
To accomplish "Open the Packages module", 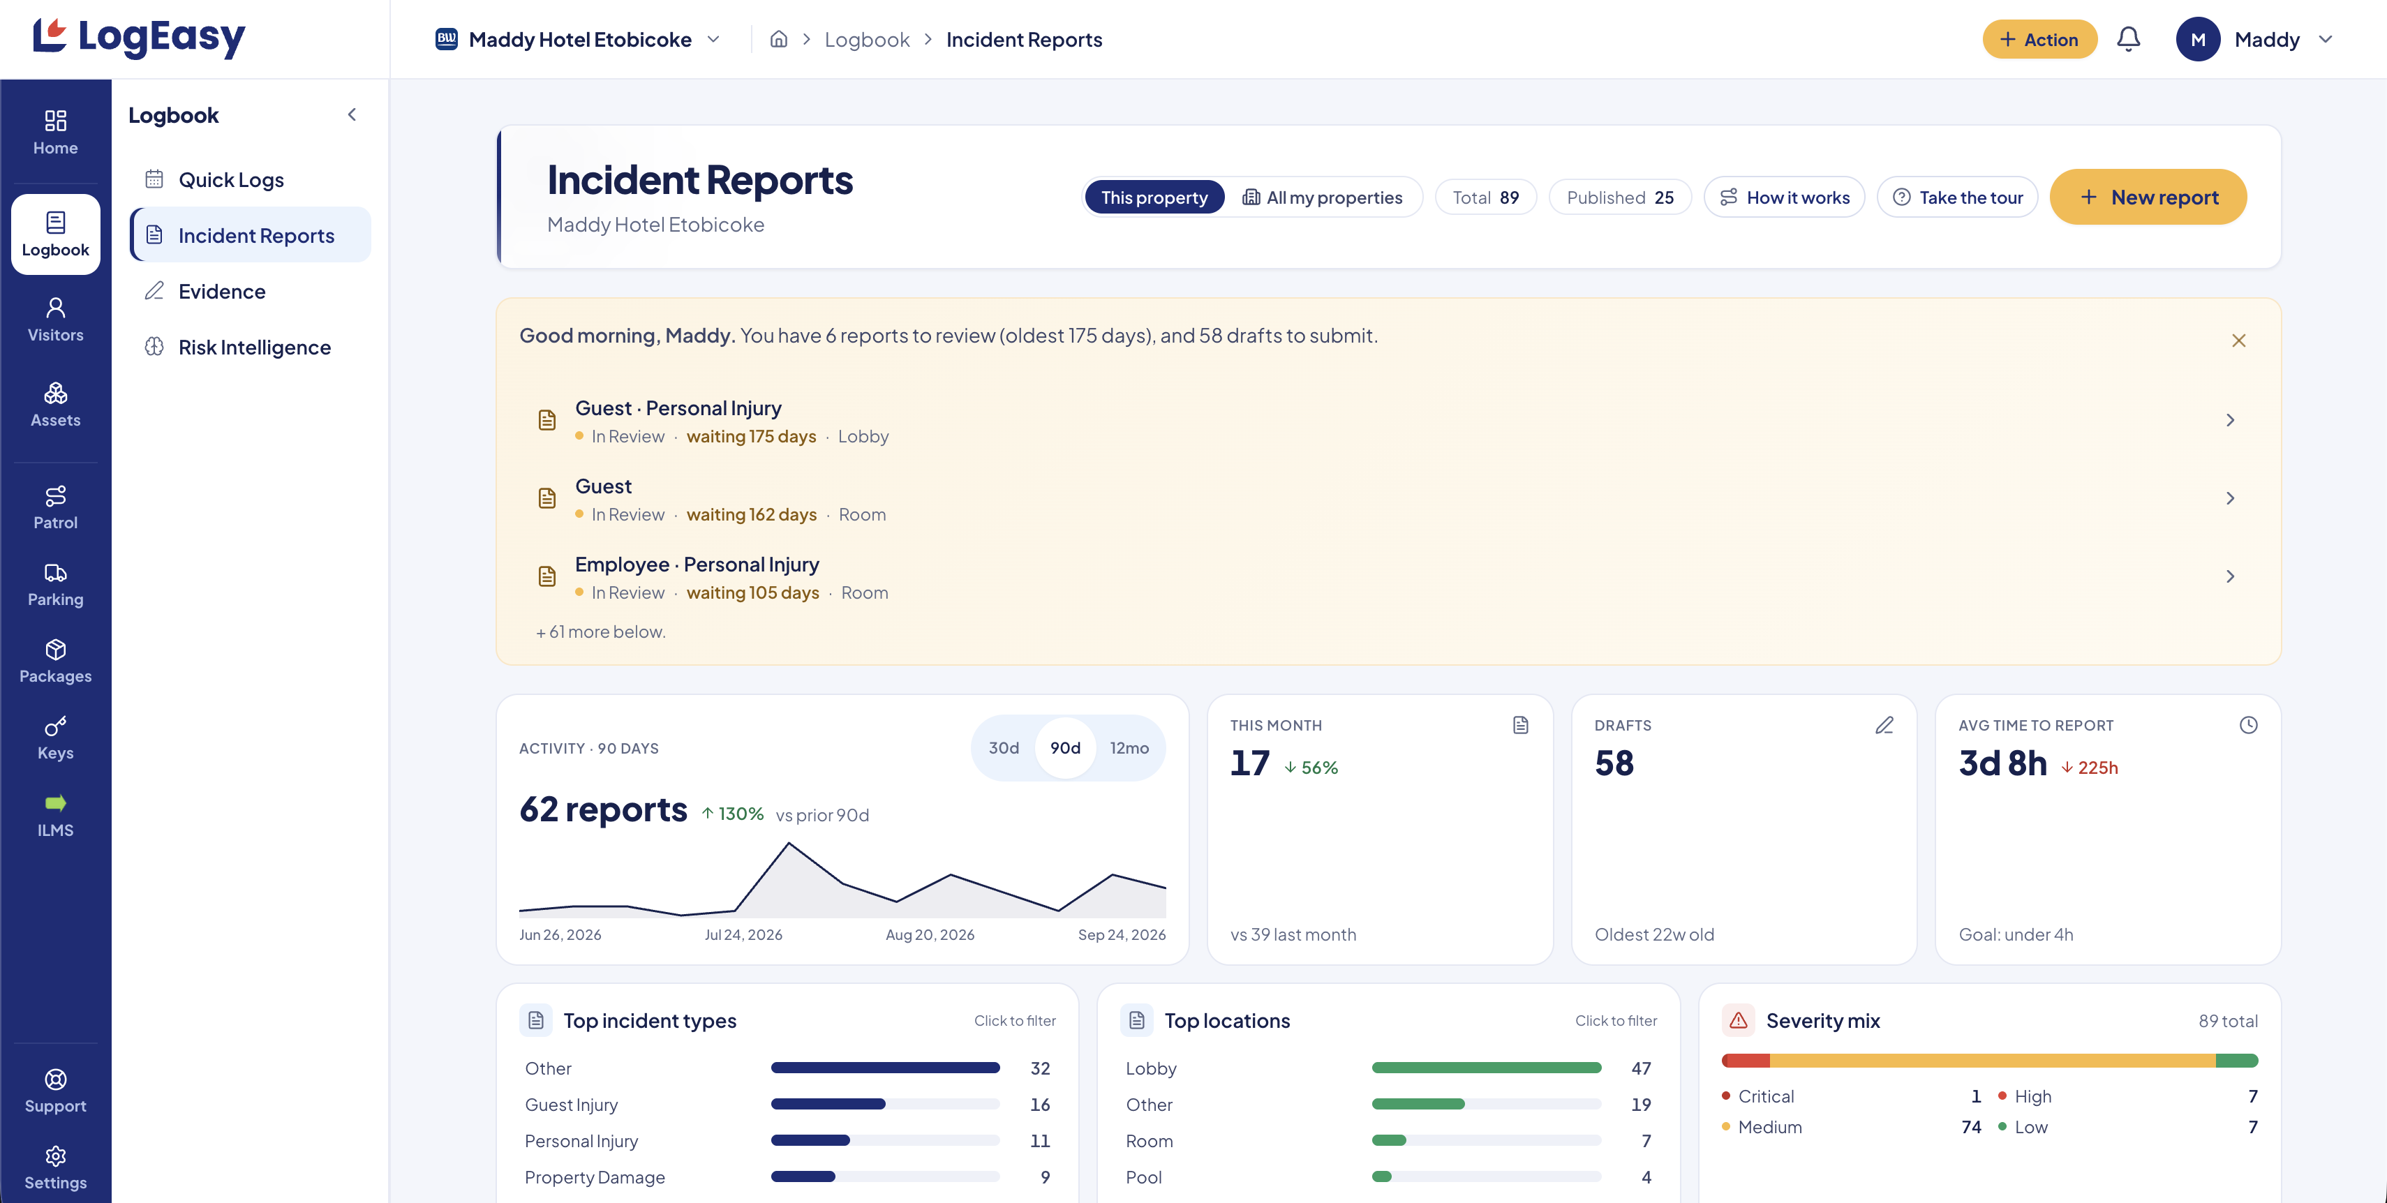I will [x=56, y=662].
